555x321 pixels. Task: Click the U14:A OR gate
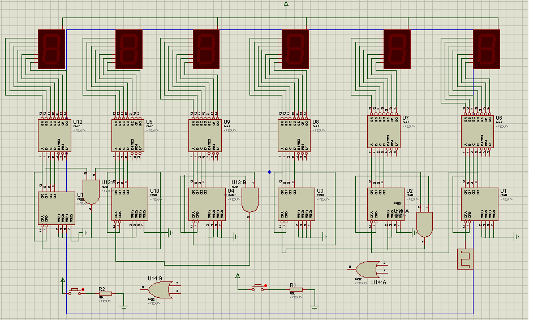[x=366, y=269]
